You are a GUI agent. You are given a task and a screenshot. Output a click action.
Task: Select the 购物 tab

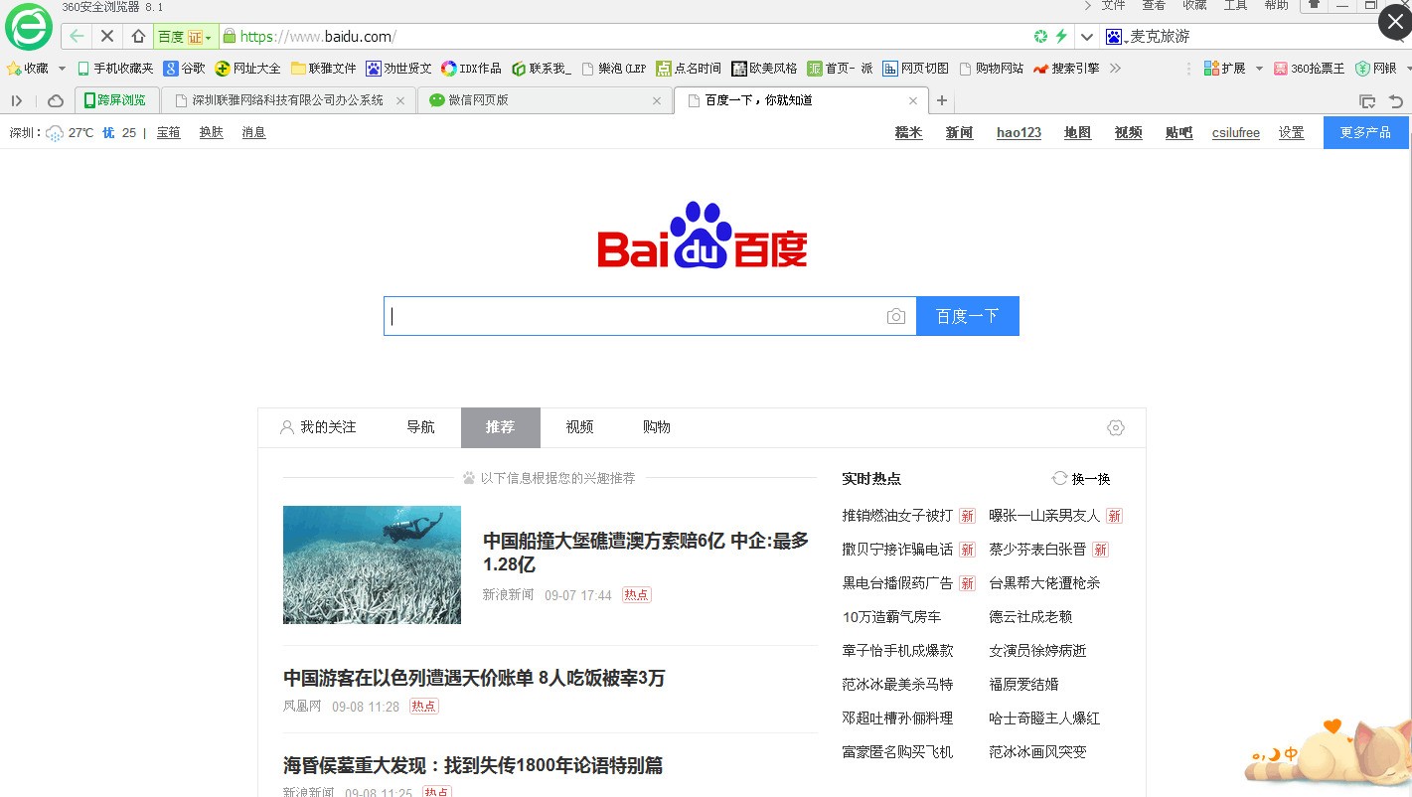point(657,427)
